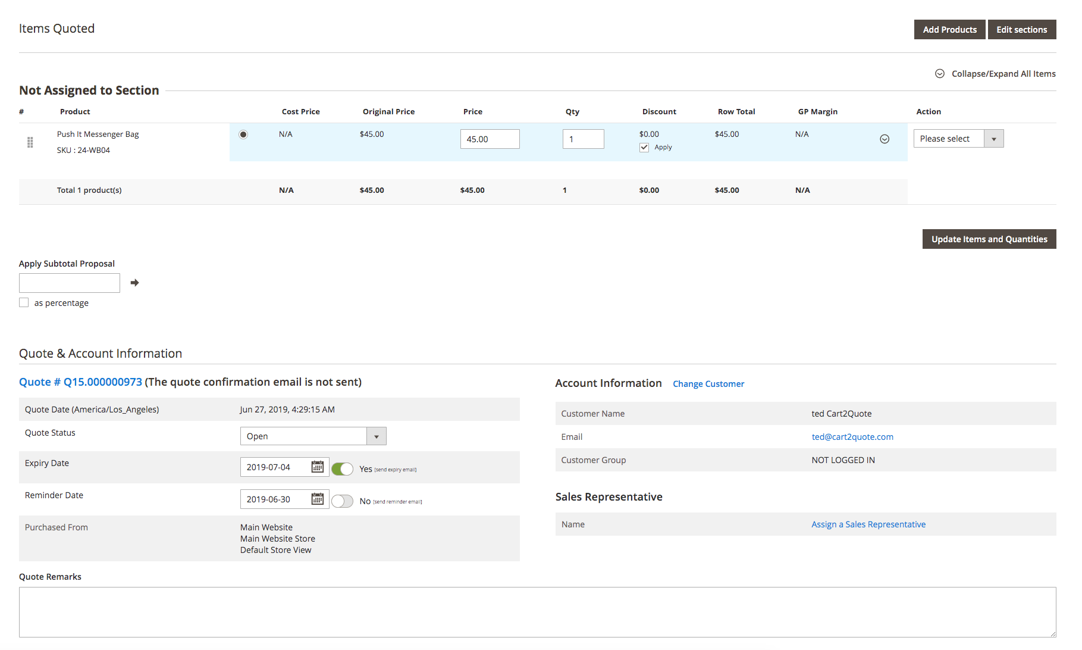
Task: Click the Add Products button
Action: (949, 29)
